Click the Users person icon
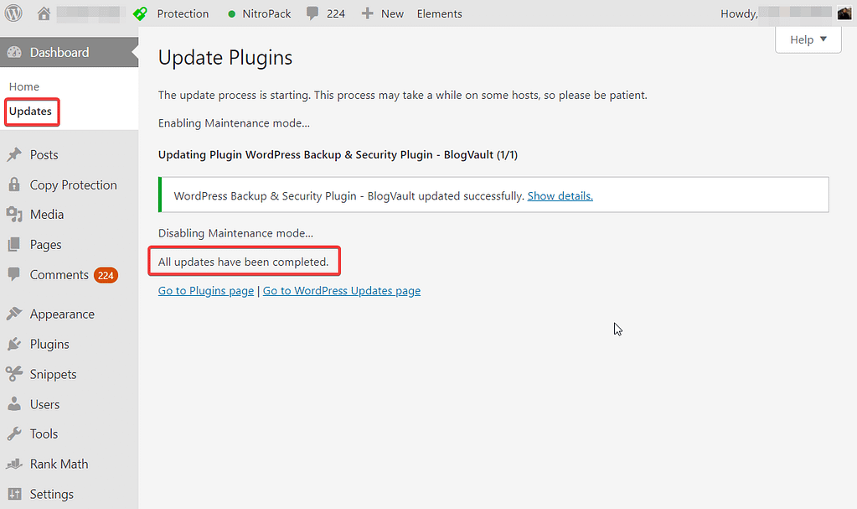This screenshot has height=509, width=857. (14, 404)
